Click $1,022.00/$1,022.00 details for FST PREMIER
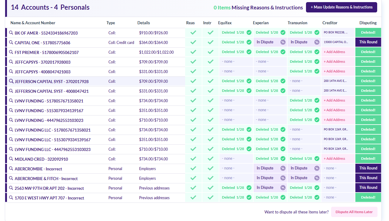The image size is (389, 221). [156, 52]
